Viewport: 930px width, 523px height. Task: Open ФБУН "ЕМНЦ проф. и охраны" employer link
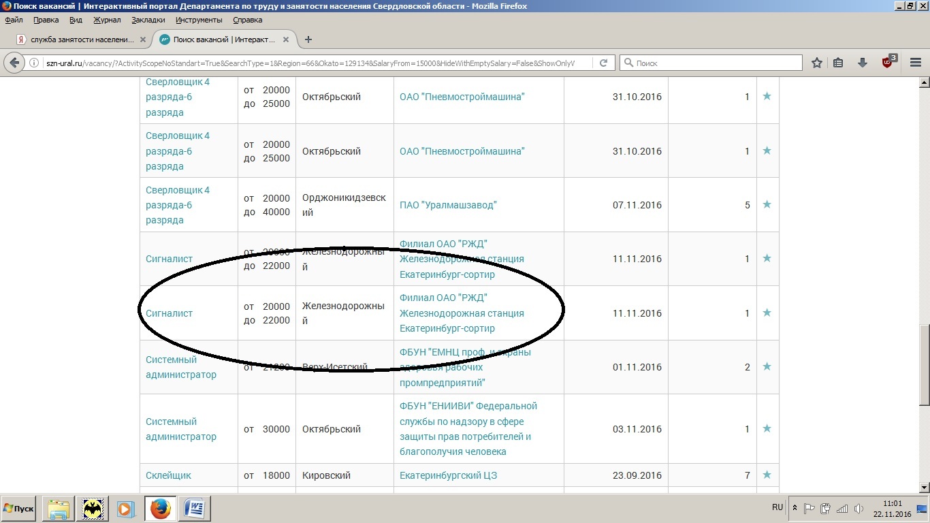tap(465, 367)
